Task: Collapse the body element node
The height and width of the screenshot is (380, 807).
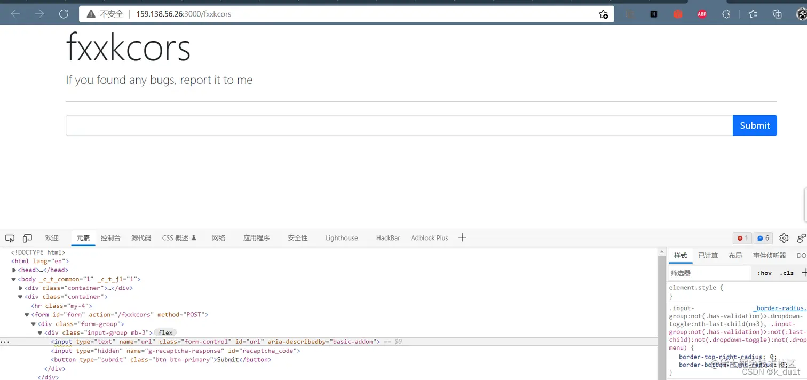Action: 14,279
